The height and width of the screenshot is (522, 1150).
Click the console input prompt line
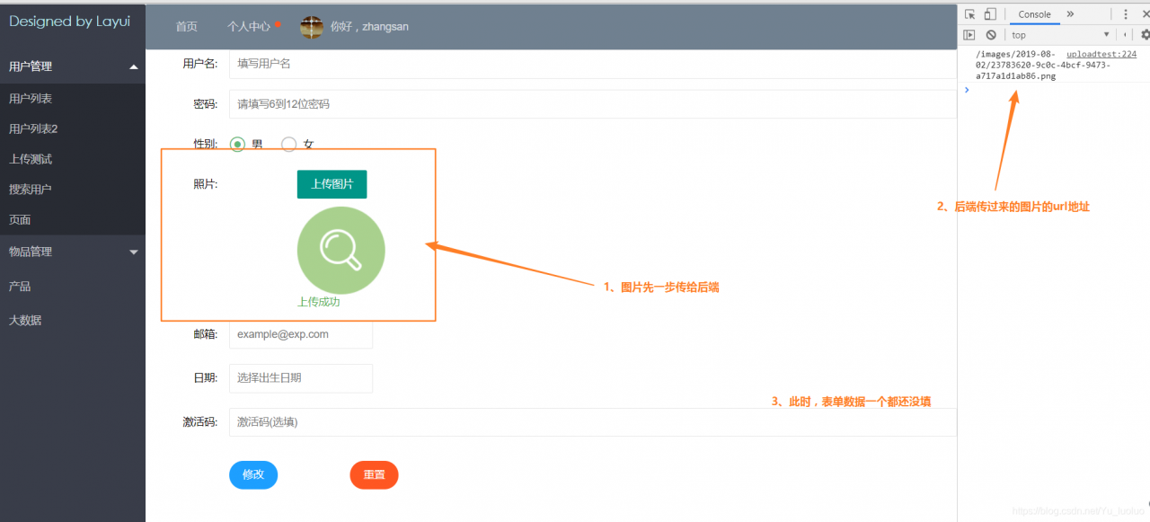point(1054,90)
